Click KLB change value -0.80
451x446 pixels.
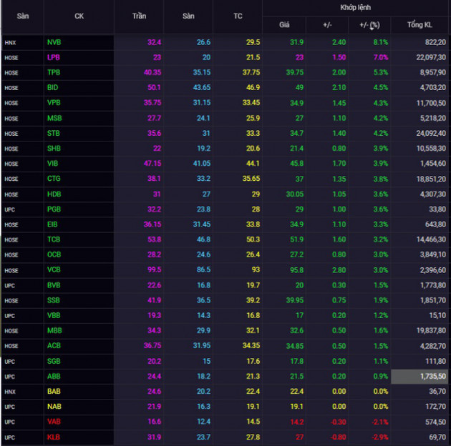(x=338, y=437)
